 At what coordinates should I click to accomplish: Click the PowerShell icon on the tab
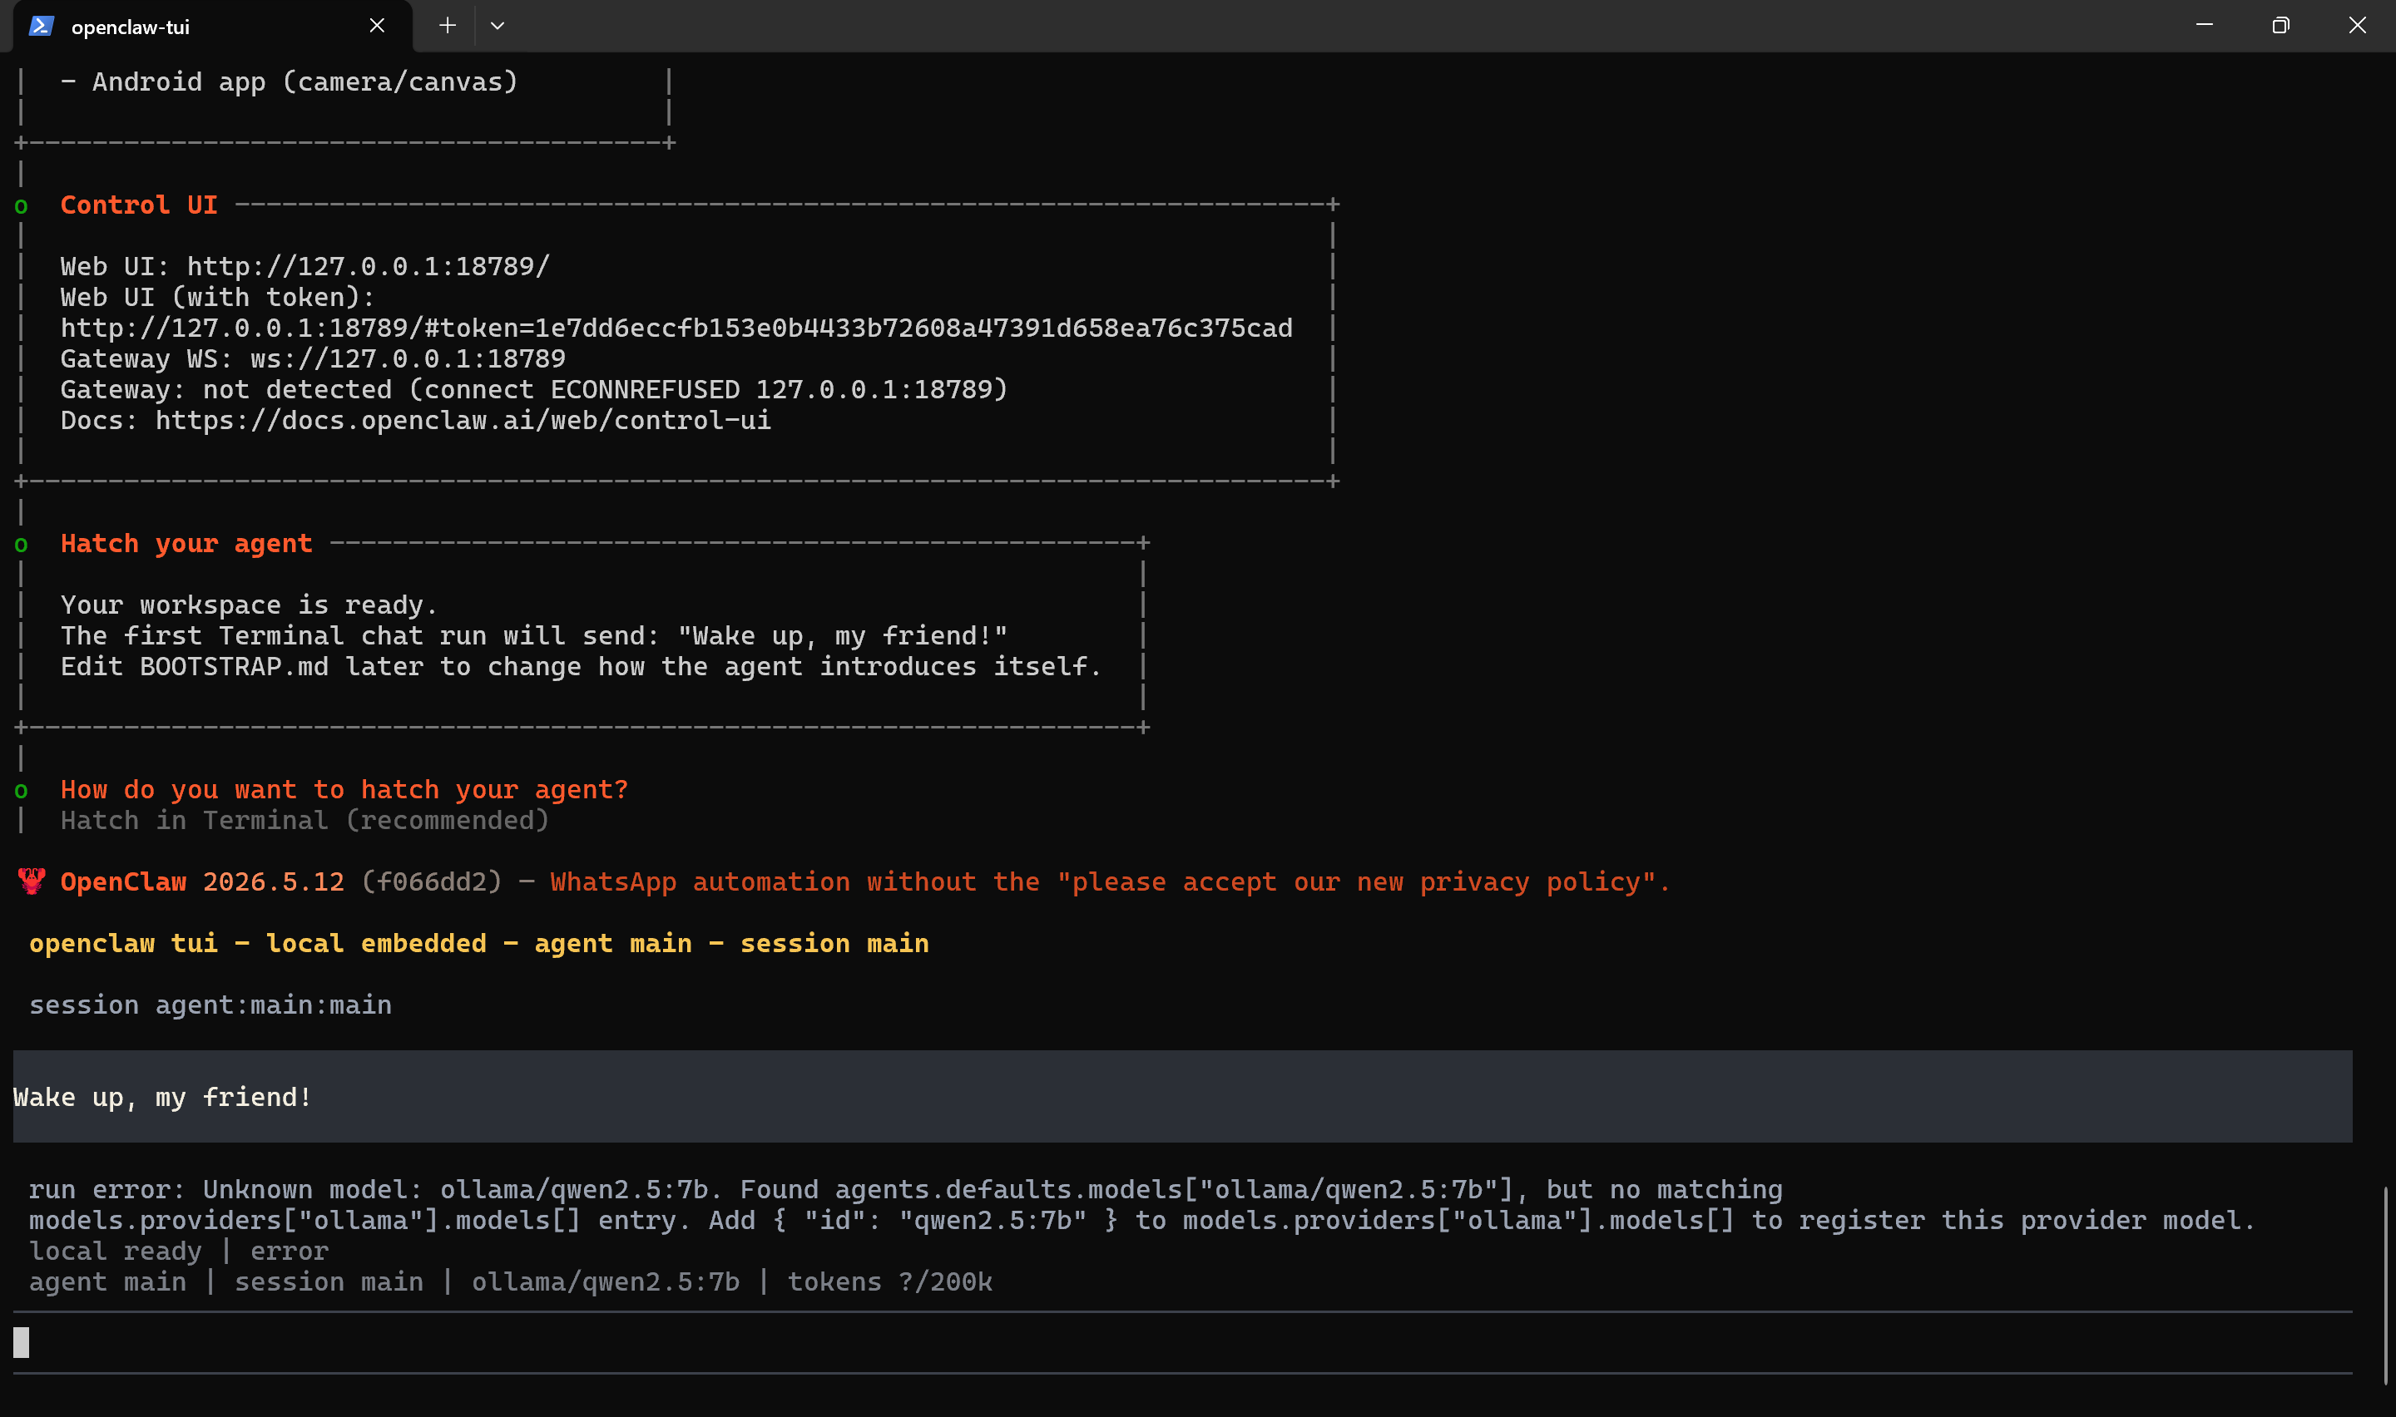tap(41, 26)
